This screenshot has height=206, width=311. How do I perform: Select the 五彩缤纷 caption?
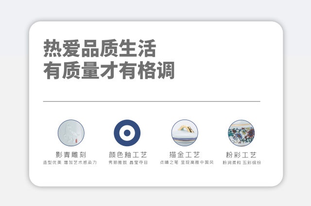pos(252,162)
